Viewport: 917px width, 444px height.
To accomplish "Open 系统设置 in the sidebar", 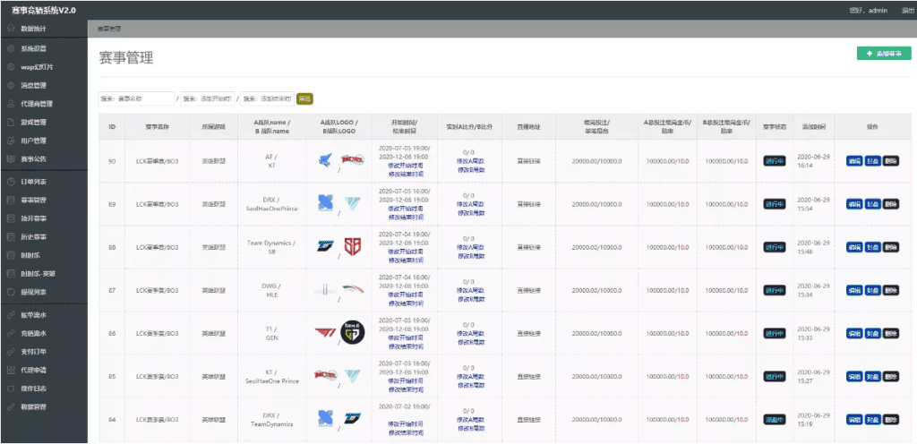I will [35, 48].
